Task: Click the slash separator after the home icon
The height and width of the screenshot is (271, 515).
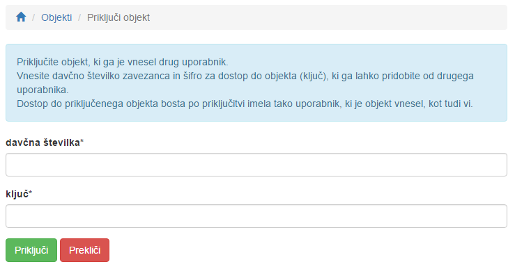Action: coord(33,17)
